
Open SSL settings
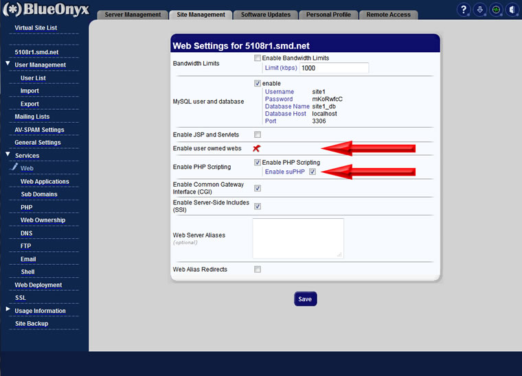[x=21, y=298]
